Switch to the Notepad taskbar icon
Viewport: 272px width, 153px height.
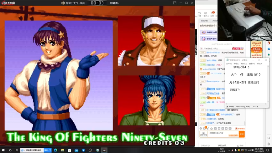[x=97, y=150]
